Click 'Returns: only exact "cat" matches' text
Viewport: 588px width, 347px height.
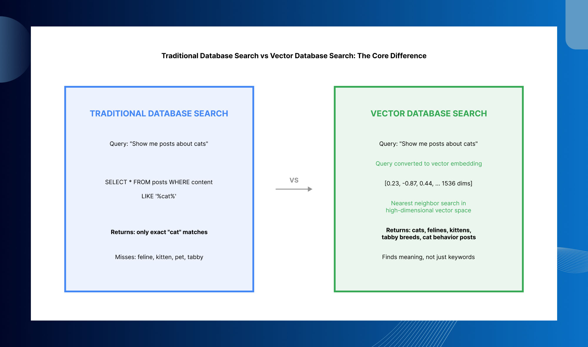(159, 232)
